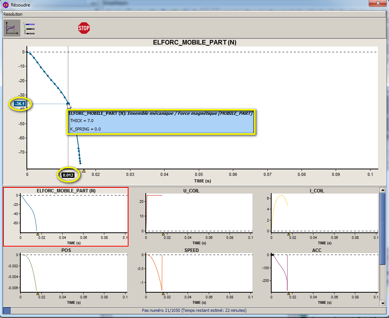Click the thumbnails panel vertical scrollbar thumb
Viewport: 389px width, 318px height.
[382, 229]
